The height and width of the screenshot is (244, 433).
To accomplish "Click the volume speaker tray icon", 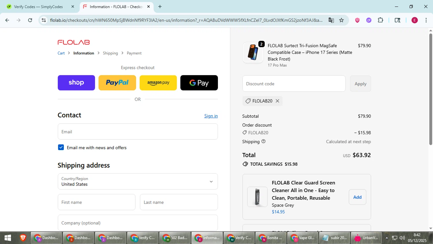I will [402, 238].
